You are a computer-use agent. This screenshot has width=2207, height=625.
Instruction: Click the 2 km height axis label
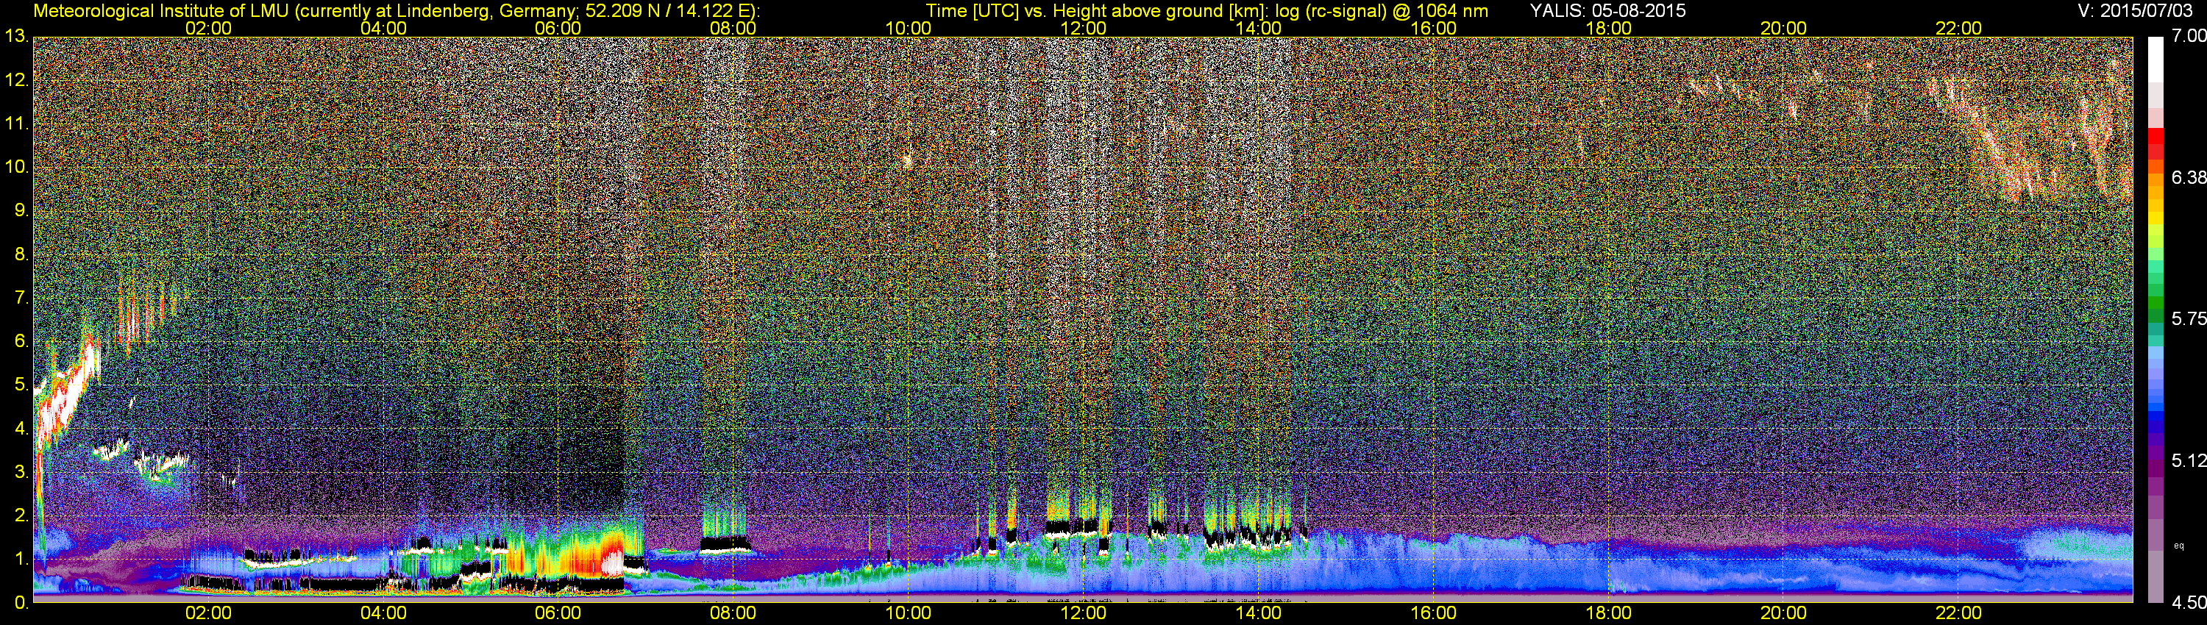click(21, 515)
